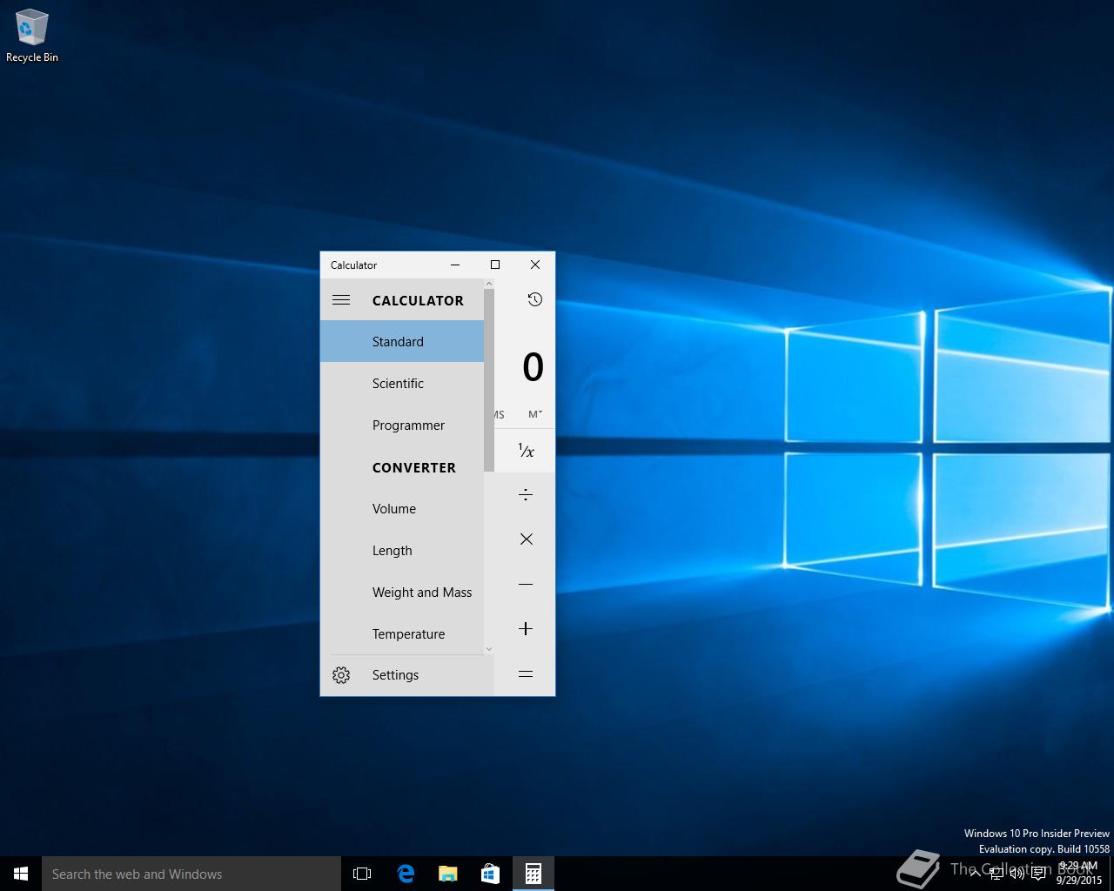This screenshot has height=891, width=1114.
Task: Open the Temperature converter
Action: tap(402, 633)
